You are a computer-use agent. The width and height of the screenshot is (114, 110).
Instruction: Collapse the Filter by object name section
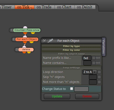tap(71, 54)
